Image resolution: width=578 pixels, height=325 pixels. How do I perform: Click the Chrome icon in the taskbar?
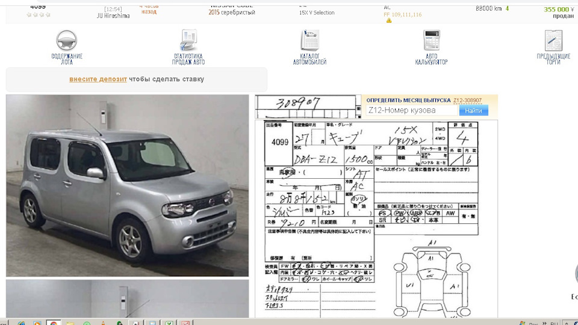pos(54,323)
